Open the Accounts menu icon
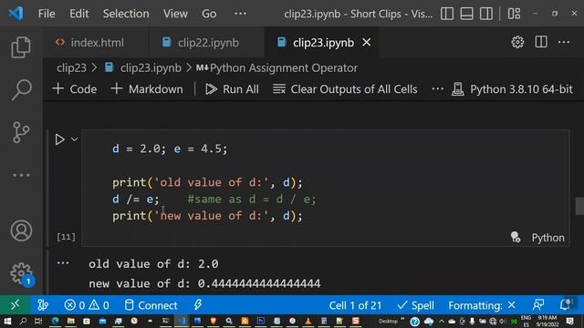The width and height of the screenshot is (584, 328). [21, 231]
